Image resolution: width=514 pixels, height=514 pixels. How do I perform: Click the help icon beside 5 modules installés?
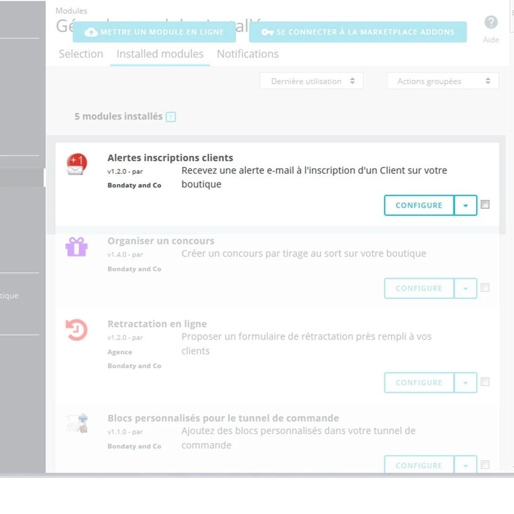171,117
